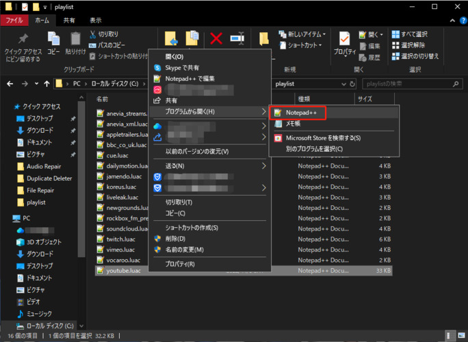Click Properties (プロパティ(R)) in context menu
The height and width of the screenshot is (342, 468).
(x=209, y=264)
